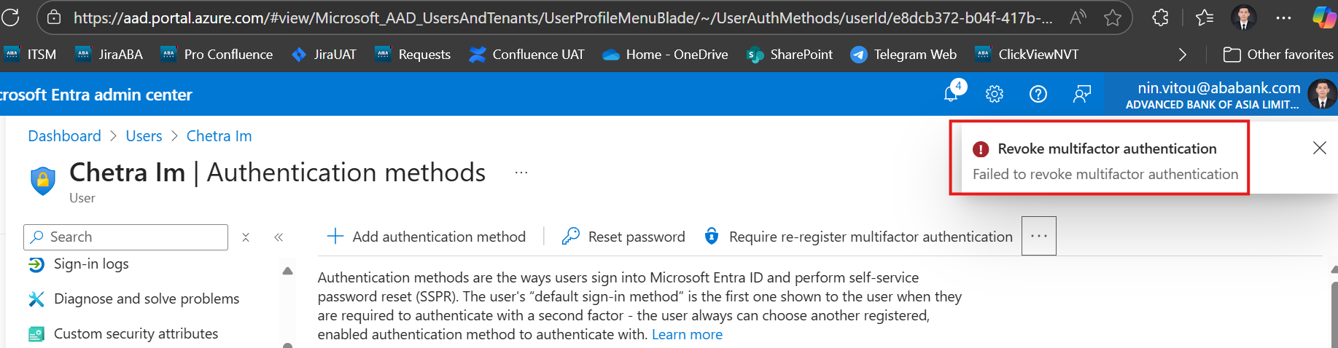Viewport: 1338px width, 348px height.
Task: Show more bookmarks bar items chevron
Action: (x=1183, y=55)
